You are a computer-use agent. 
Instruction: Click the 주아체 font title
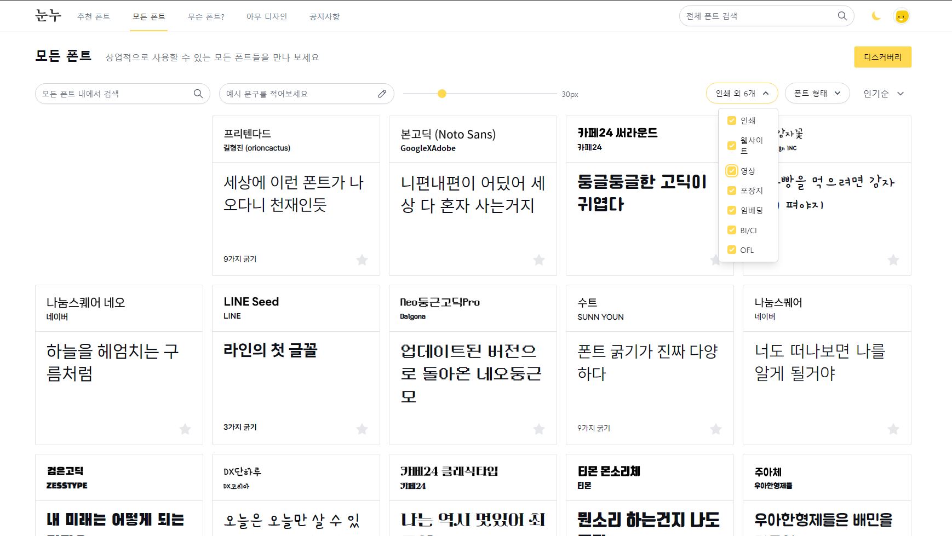pyautogui.click(x=768, y=472)
